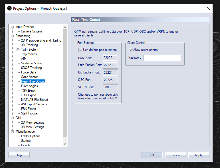Click the OK button

[x=152, y=155]
